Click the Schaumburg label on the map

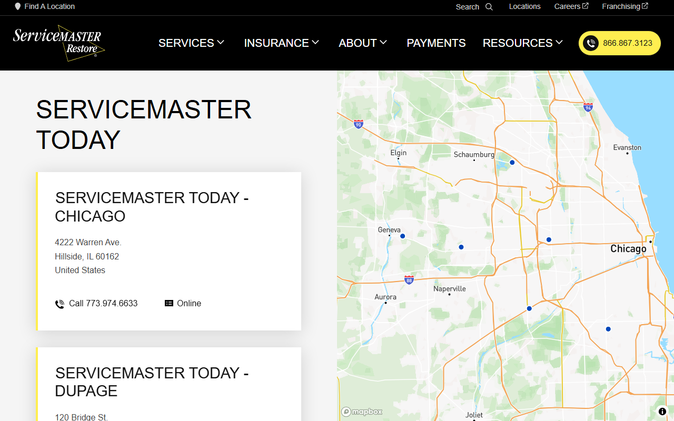point(474,154)
